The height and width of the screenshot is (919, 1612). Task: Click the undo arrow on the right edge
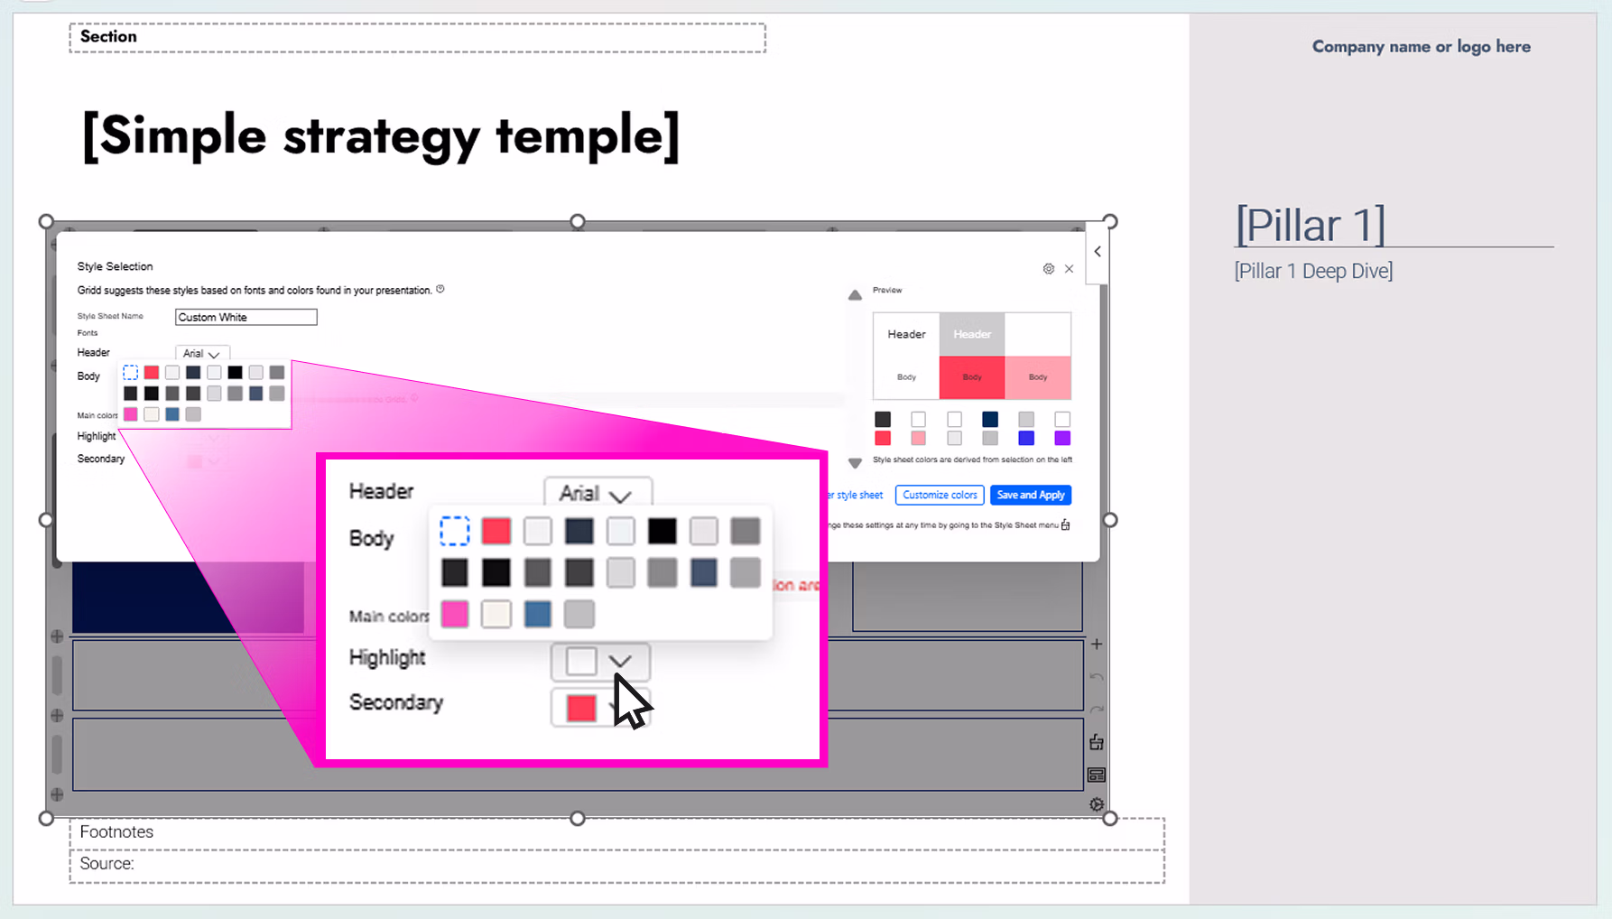pyautogui.click(x=1095, y=678)
